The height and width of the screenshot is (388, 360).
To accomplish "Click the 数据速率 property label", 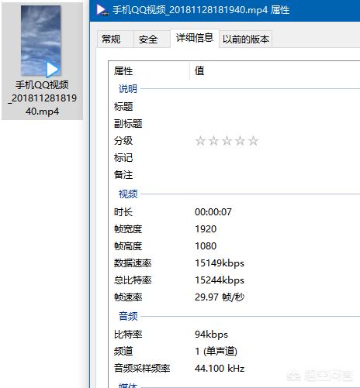I will tap(133, 263).
